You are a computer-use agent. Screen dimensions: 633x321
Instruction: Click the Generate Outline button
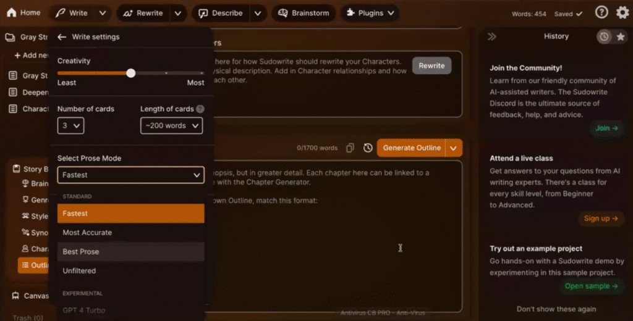411,148
